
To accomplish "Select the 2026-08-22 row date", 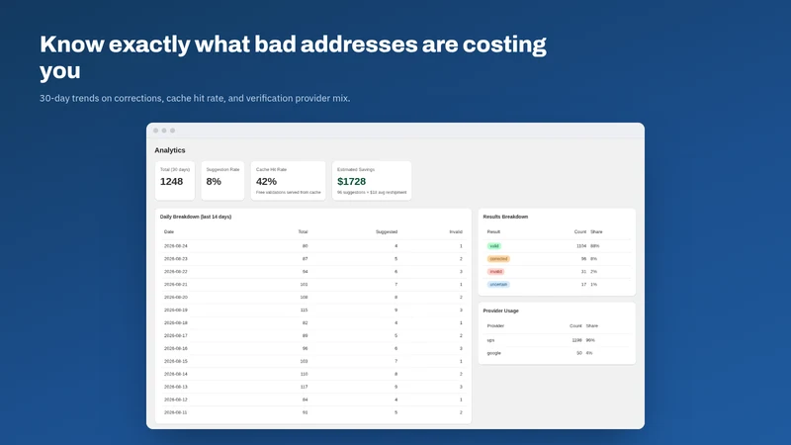I will click(x=176, y=271).
